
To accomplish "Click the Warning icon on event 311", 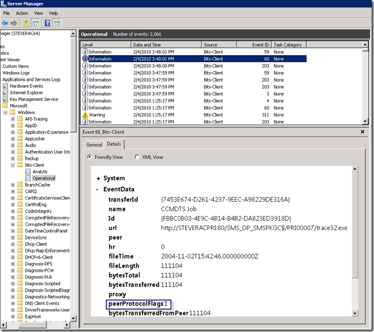I will point(85,115).
